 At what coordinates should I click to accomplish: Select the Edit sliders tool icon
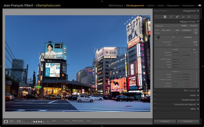click(165, 17)
